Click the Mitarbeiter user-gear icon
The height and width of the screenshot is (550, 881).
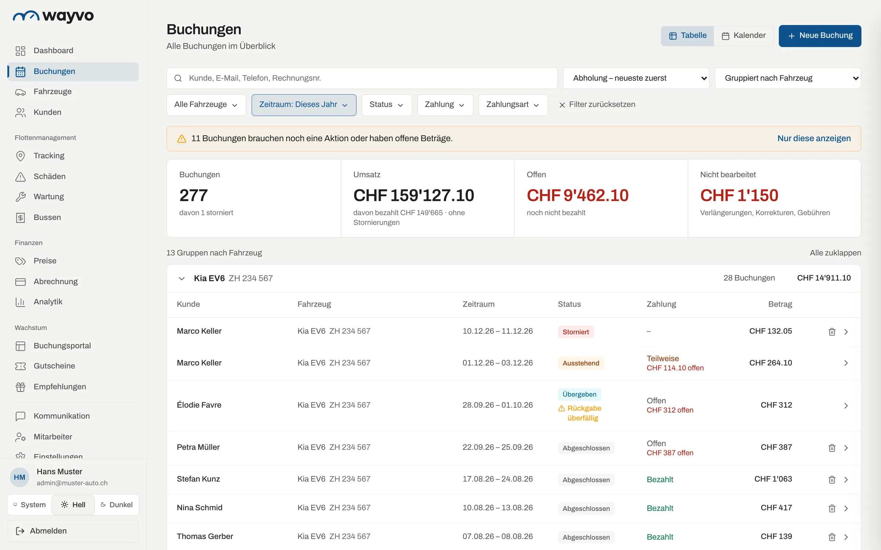coord(20,437)
